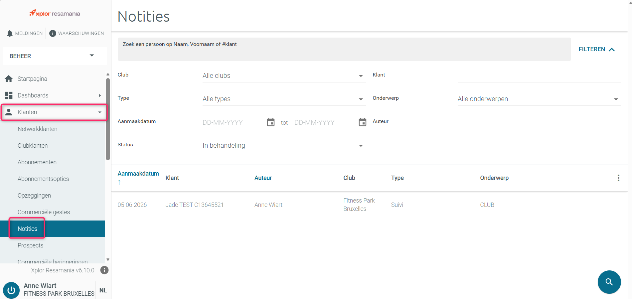The image size is (632, 299).
Task: Open the Alle onderwerpen dropdown
Action: (x=539, y=99)
